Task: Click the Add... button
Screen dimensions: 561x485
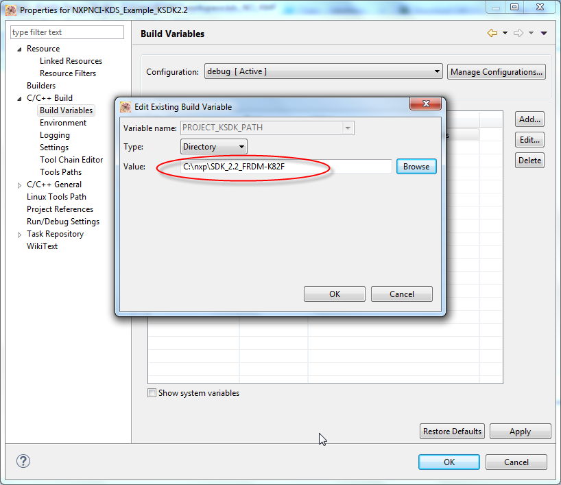Action: pos(530,119)
